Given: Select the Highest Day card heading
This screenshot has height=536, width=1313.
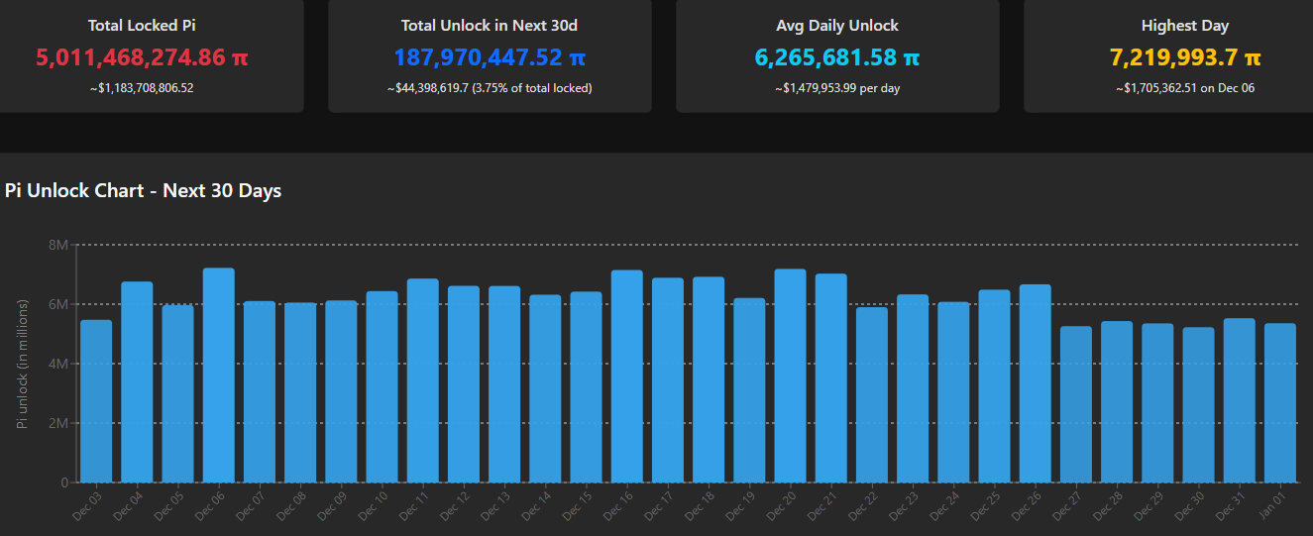Looking at the screenshot, I should click(x=1185, y=26).
